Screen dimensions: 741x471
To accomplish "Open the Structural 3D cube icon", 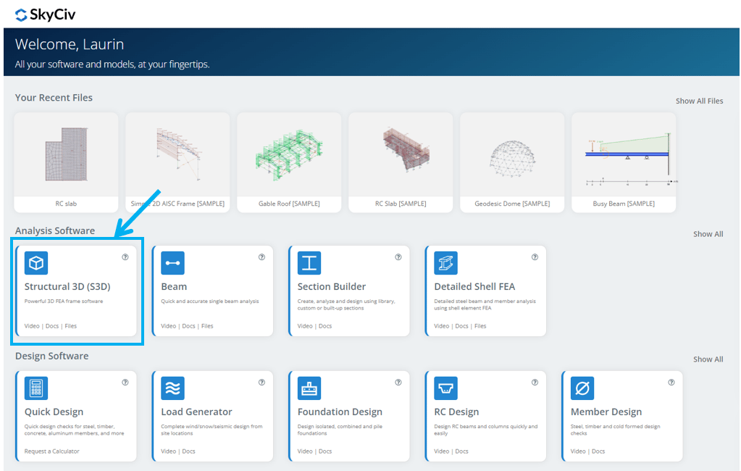I will [36, 263].
